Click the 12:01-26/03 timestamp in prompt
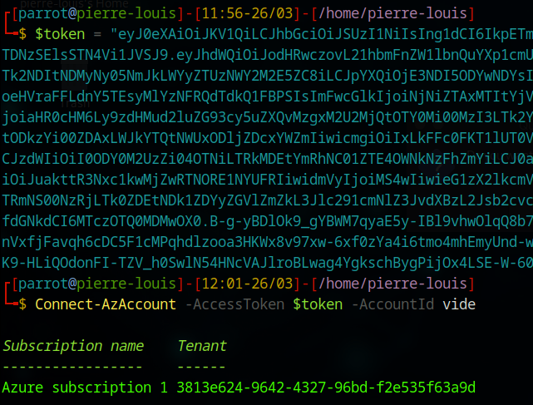Image resolution: width=533 pixels, height=405 pixels. pos(248,284)
